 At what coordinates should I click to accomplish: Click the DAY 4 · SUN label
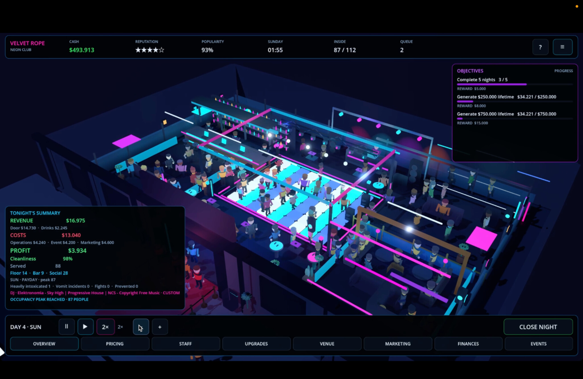click(26, 327)
